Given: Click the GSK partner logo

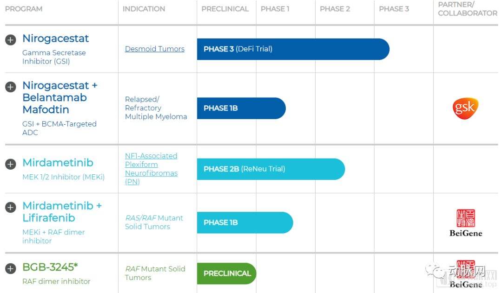Looking at the screenshot, I should coord(465,108).
